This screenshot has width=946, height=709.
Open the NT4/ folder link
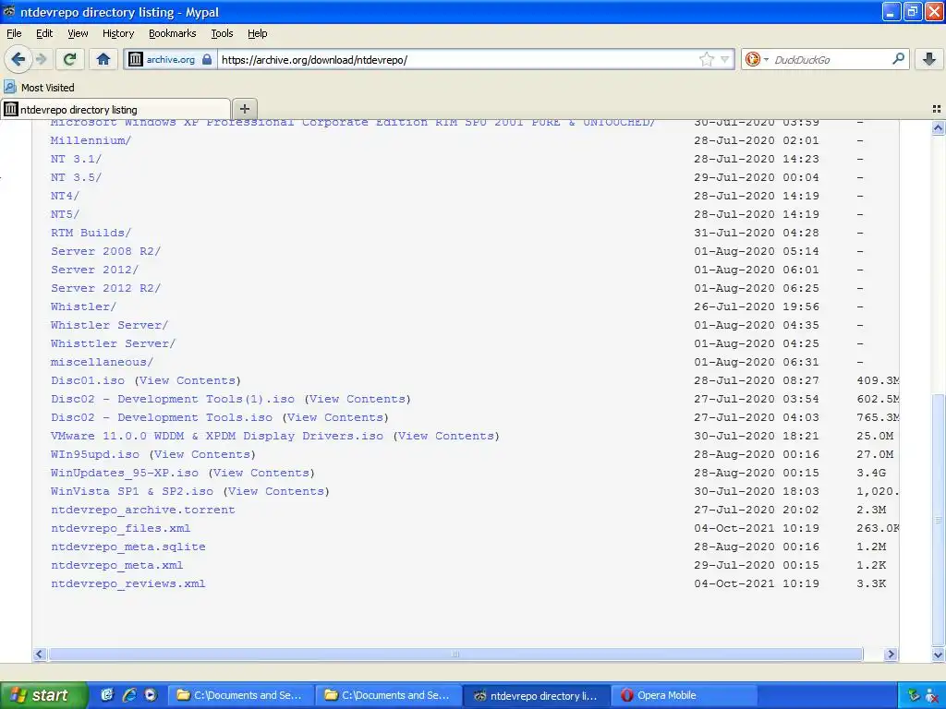(x=66, y=196)
